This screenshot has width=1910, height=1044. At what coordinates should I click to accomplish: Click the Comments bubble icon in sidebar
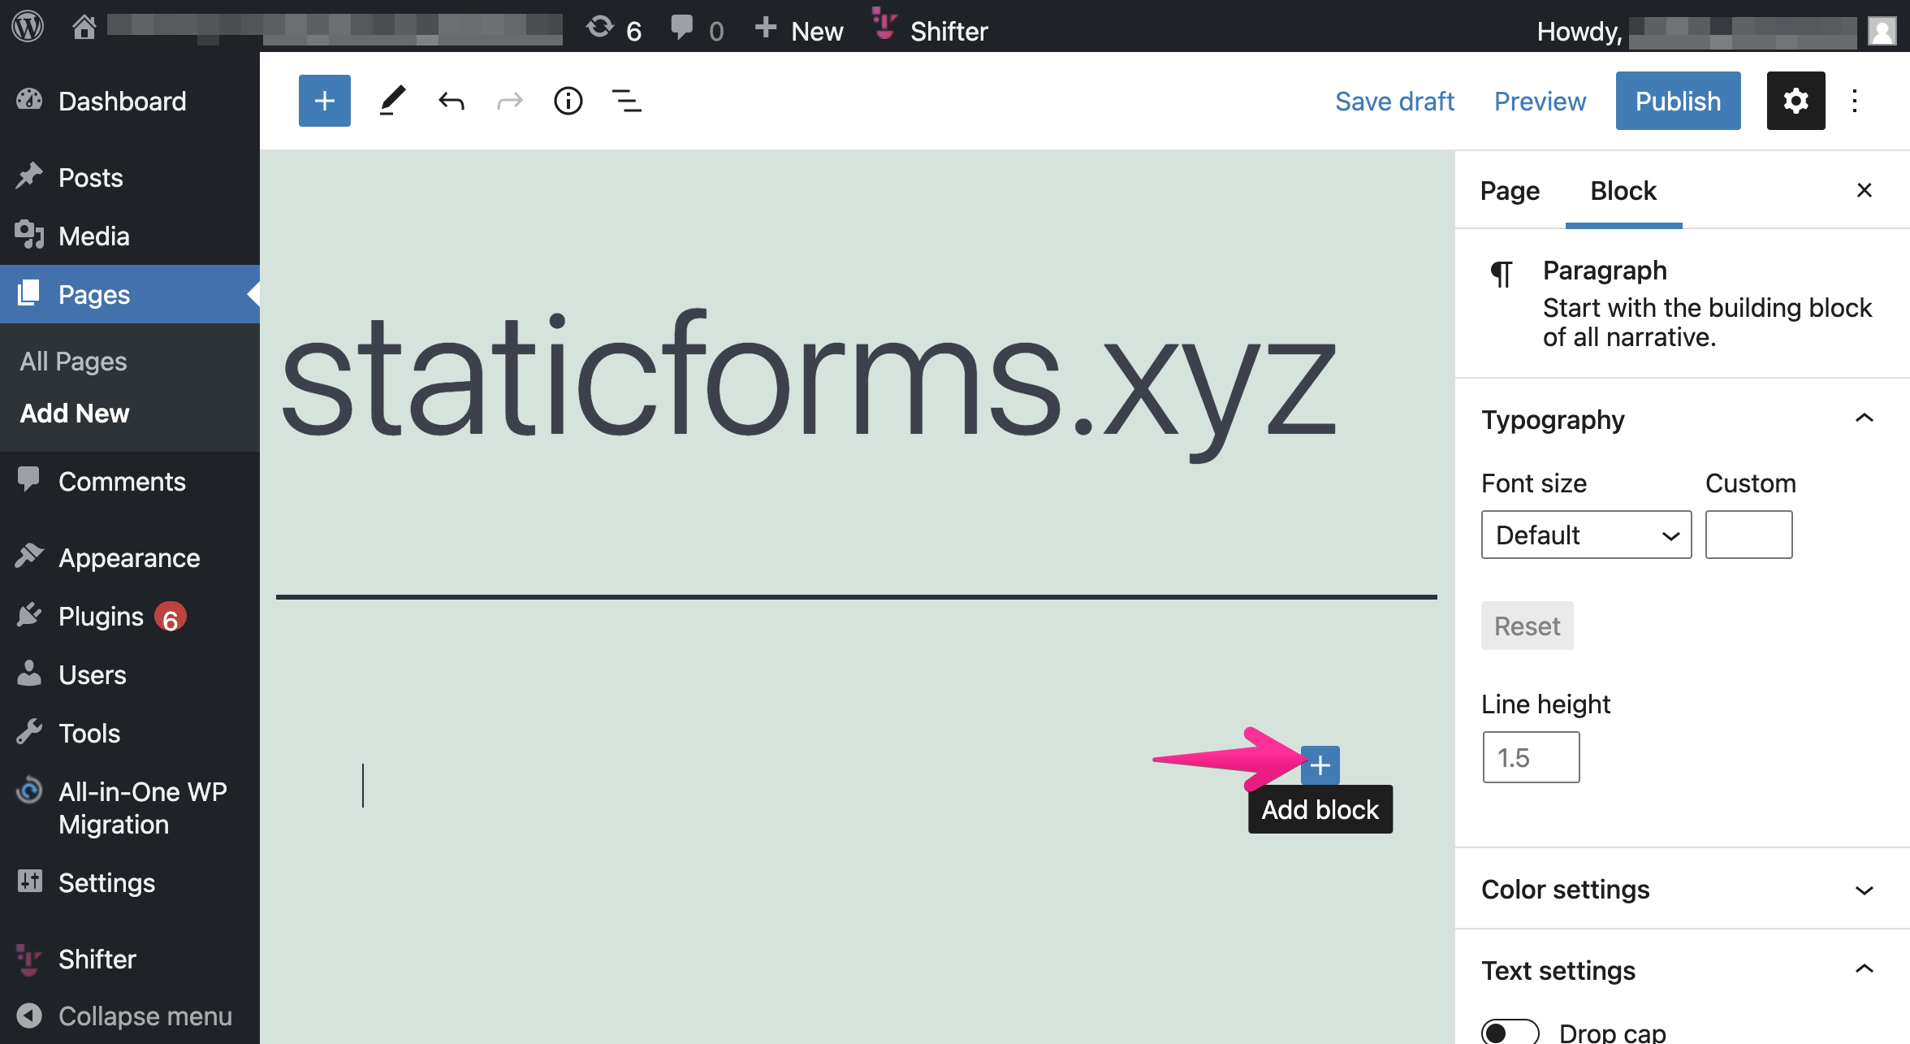[x=29, y=479]
